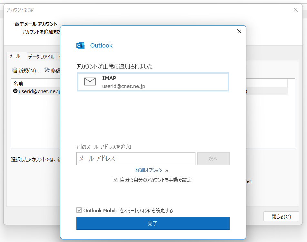Click the メール アドレス input field
This screenshot has height=242, width=307.
(x=136, y=158)
